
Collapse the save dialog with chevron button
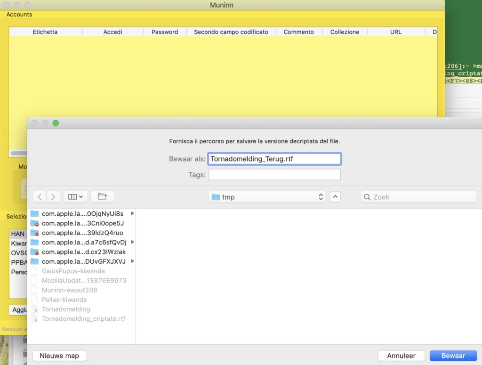pyautogui.click(x=335, y=197)
